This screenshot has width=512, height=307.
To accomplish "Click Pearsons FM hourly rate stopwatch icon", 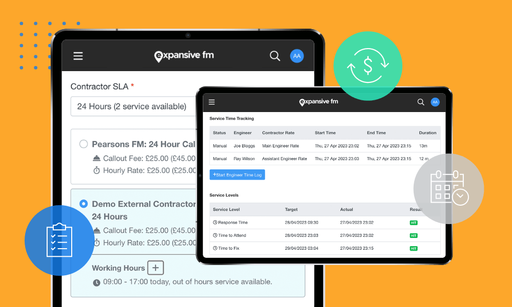I will [96, 170].
